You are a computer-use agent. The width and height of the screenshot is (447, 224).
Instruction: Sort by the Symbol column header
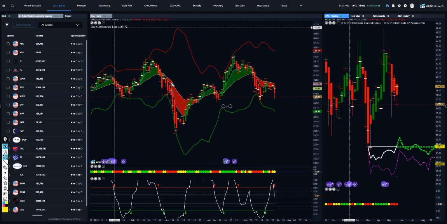pos(10,36)
